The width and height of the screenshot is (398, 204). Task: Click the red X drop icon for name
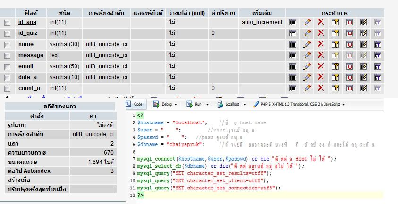[321, 44]
